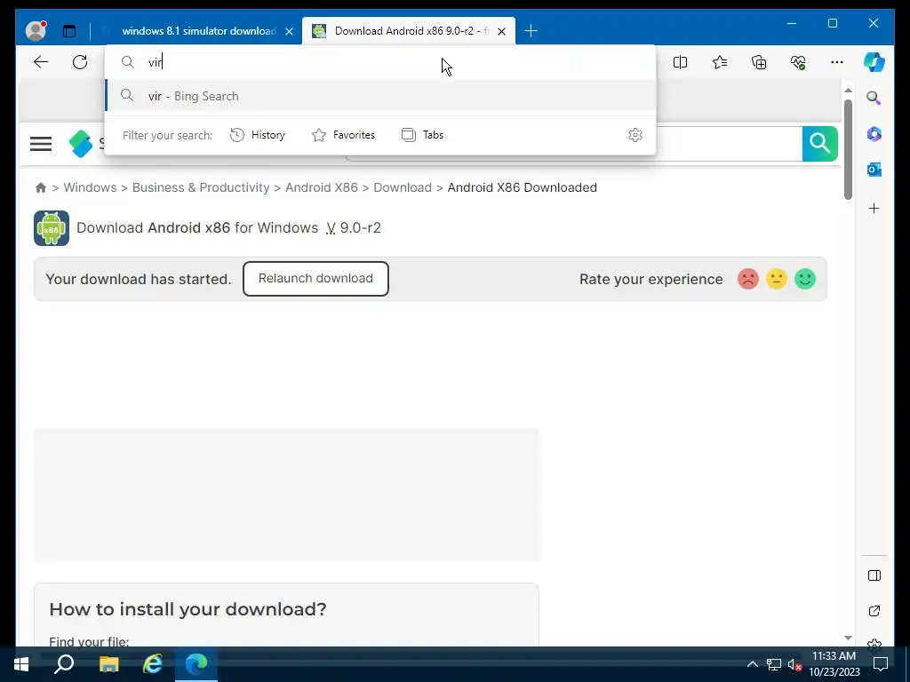Rate experience with red sad face
This screenshot has height=682, width=910.
748,279
